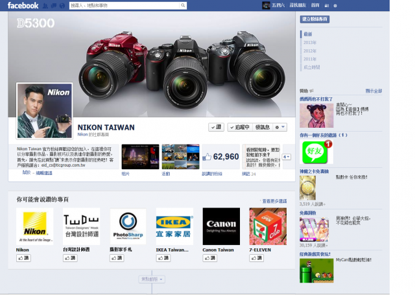Open Taiwan Designers' Week page logo
This screenshot has height=295, width=415.
point(82,226)
